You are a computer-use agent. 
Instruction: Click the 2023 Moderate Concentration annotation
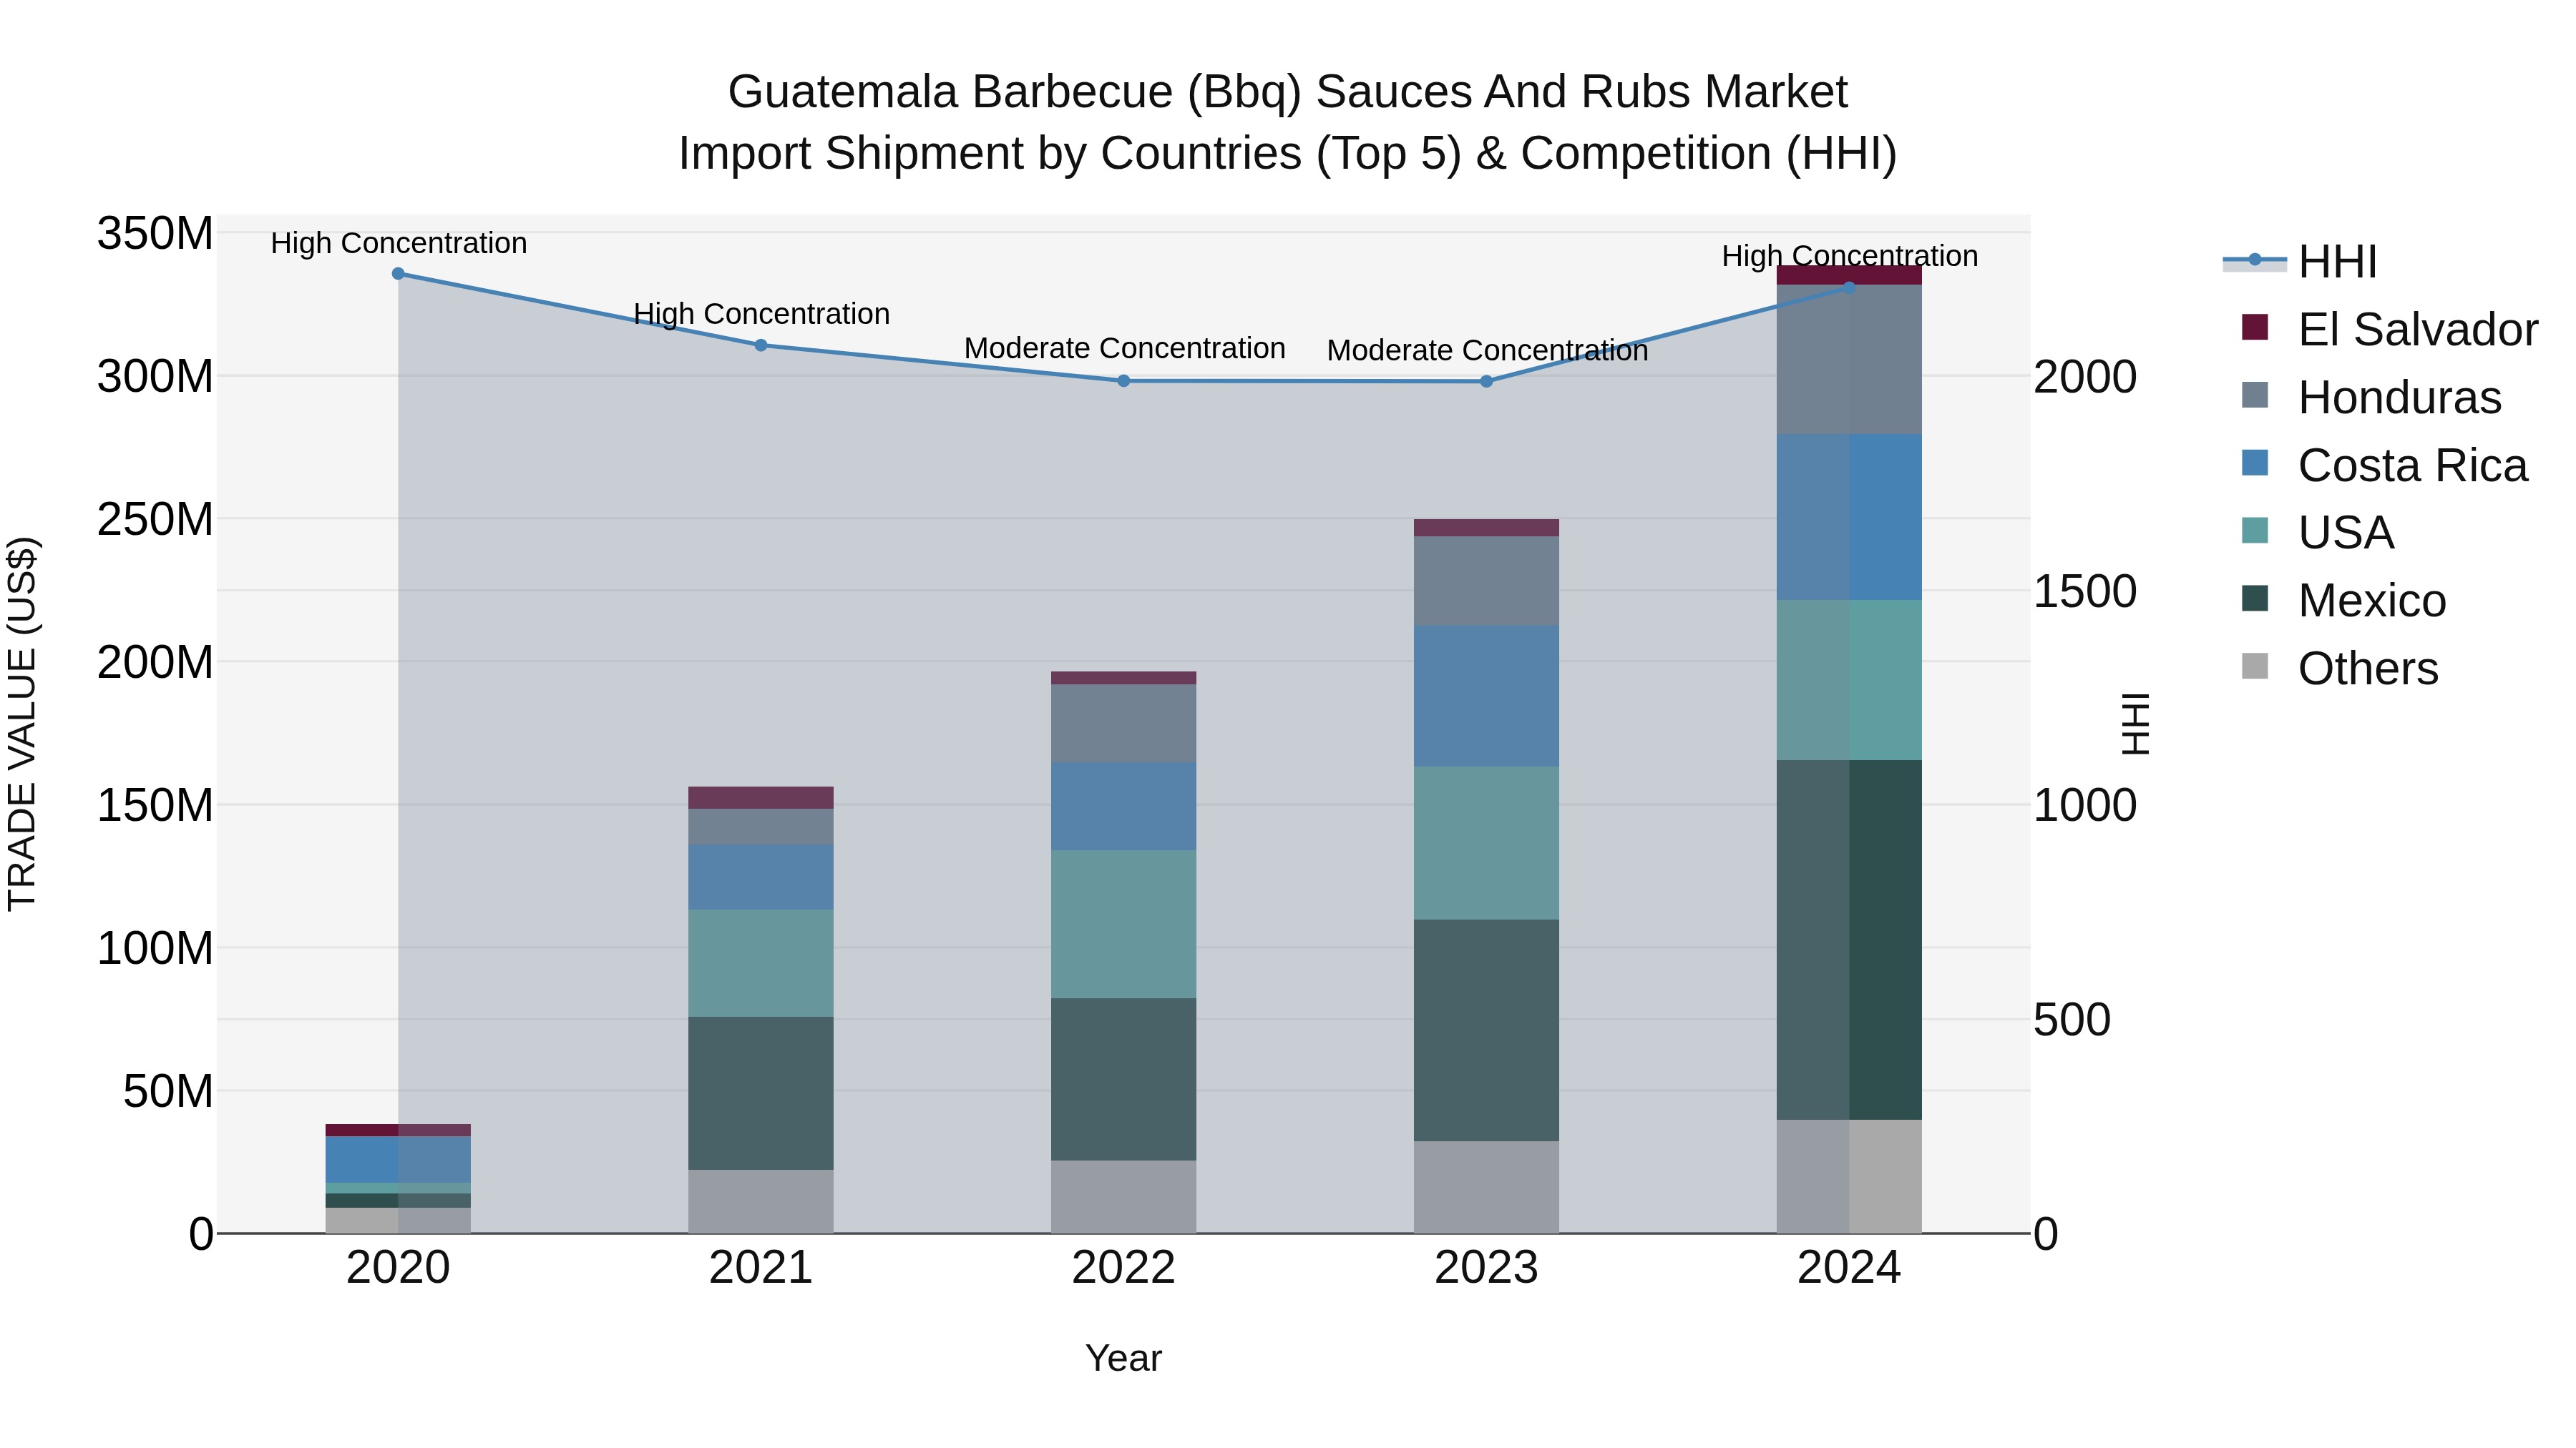(x=1487, y=351)
